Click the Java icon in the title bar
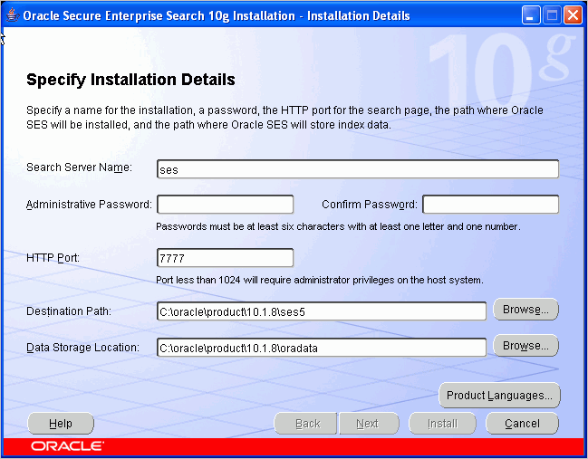Screen dimensions: 588x459 coord(13,15)
